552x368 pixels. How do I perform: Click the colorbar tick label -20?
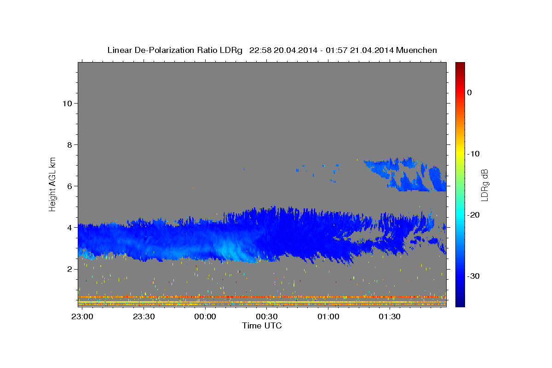click(x=473, y=215)
